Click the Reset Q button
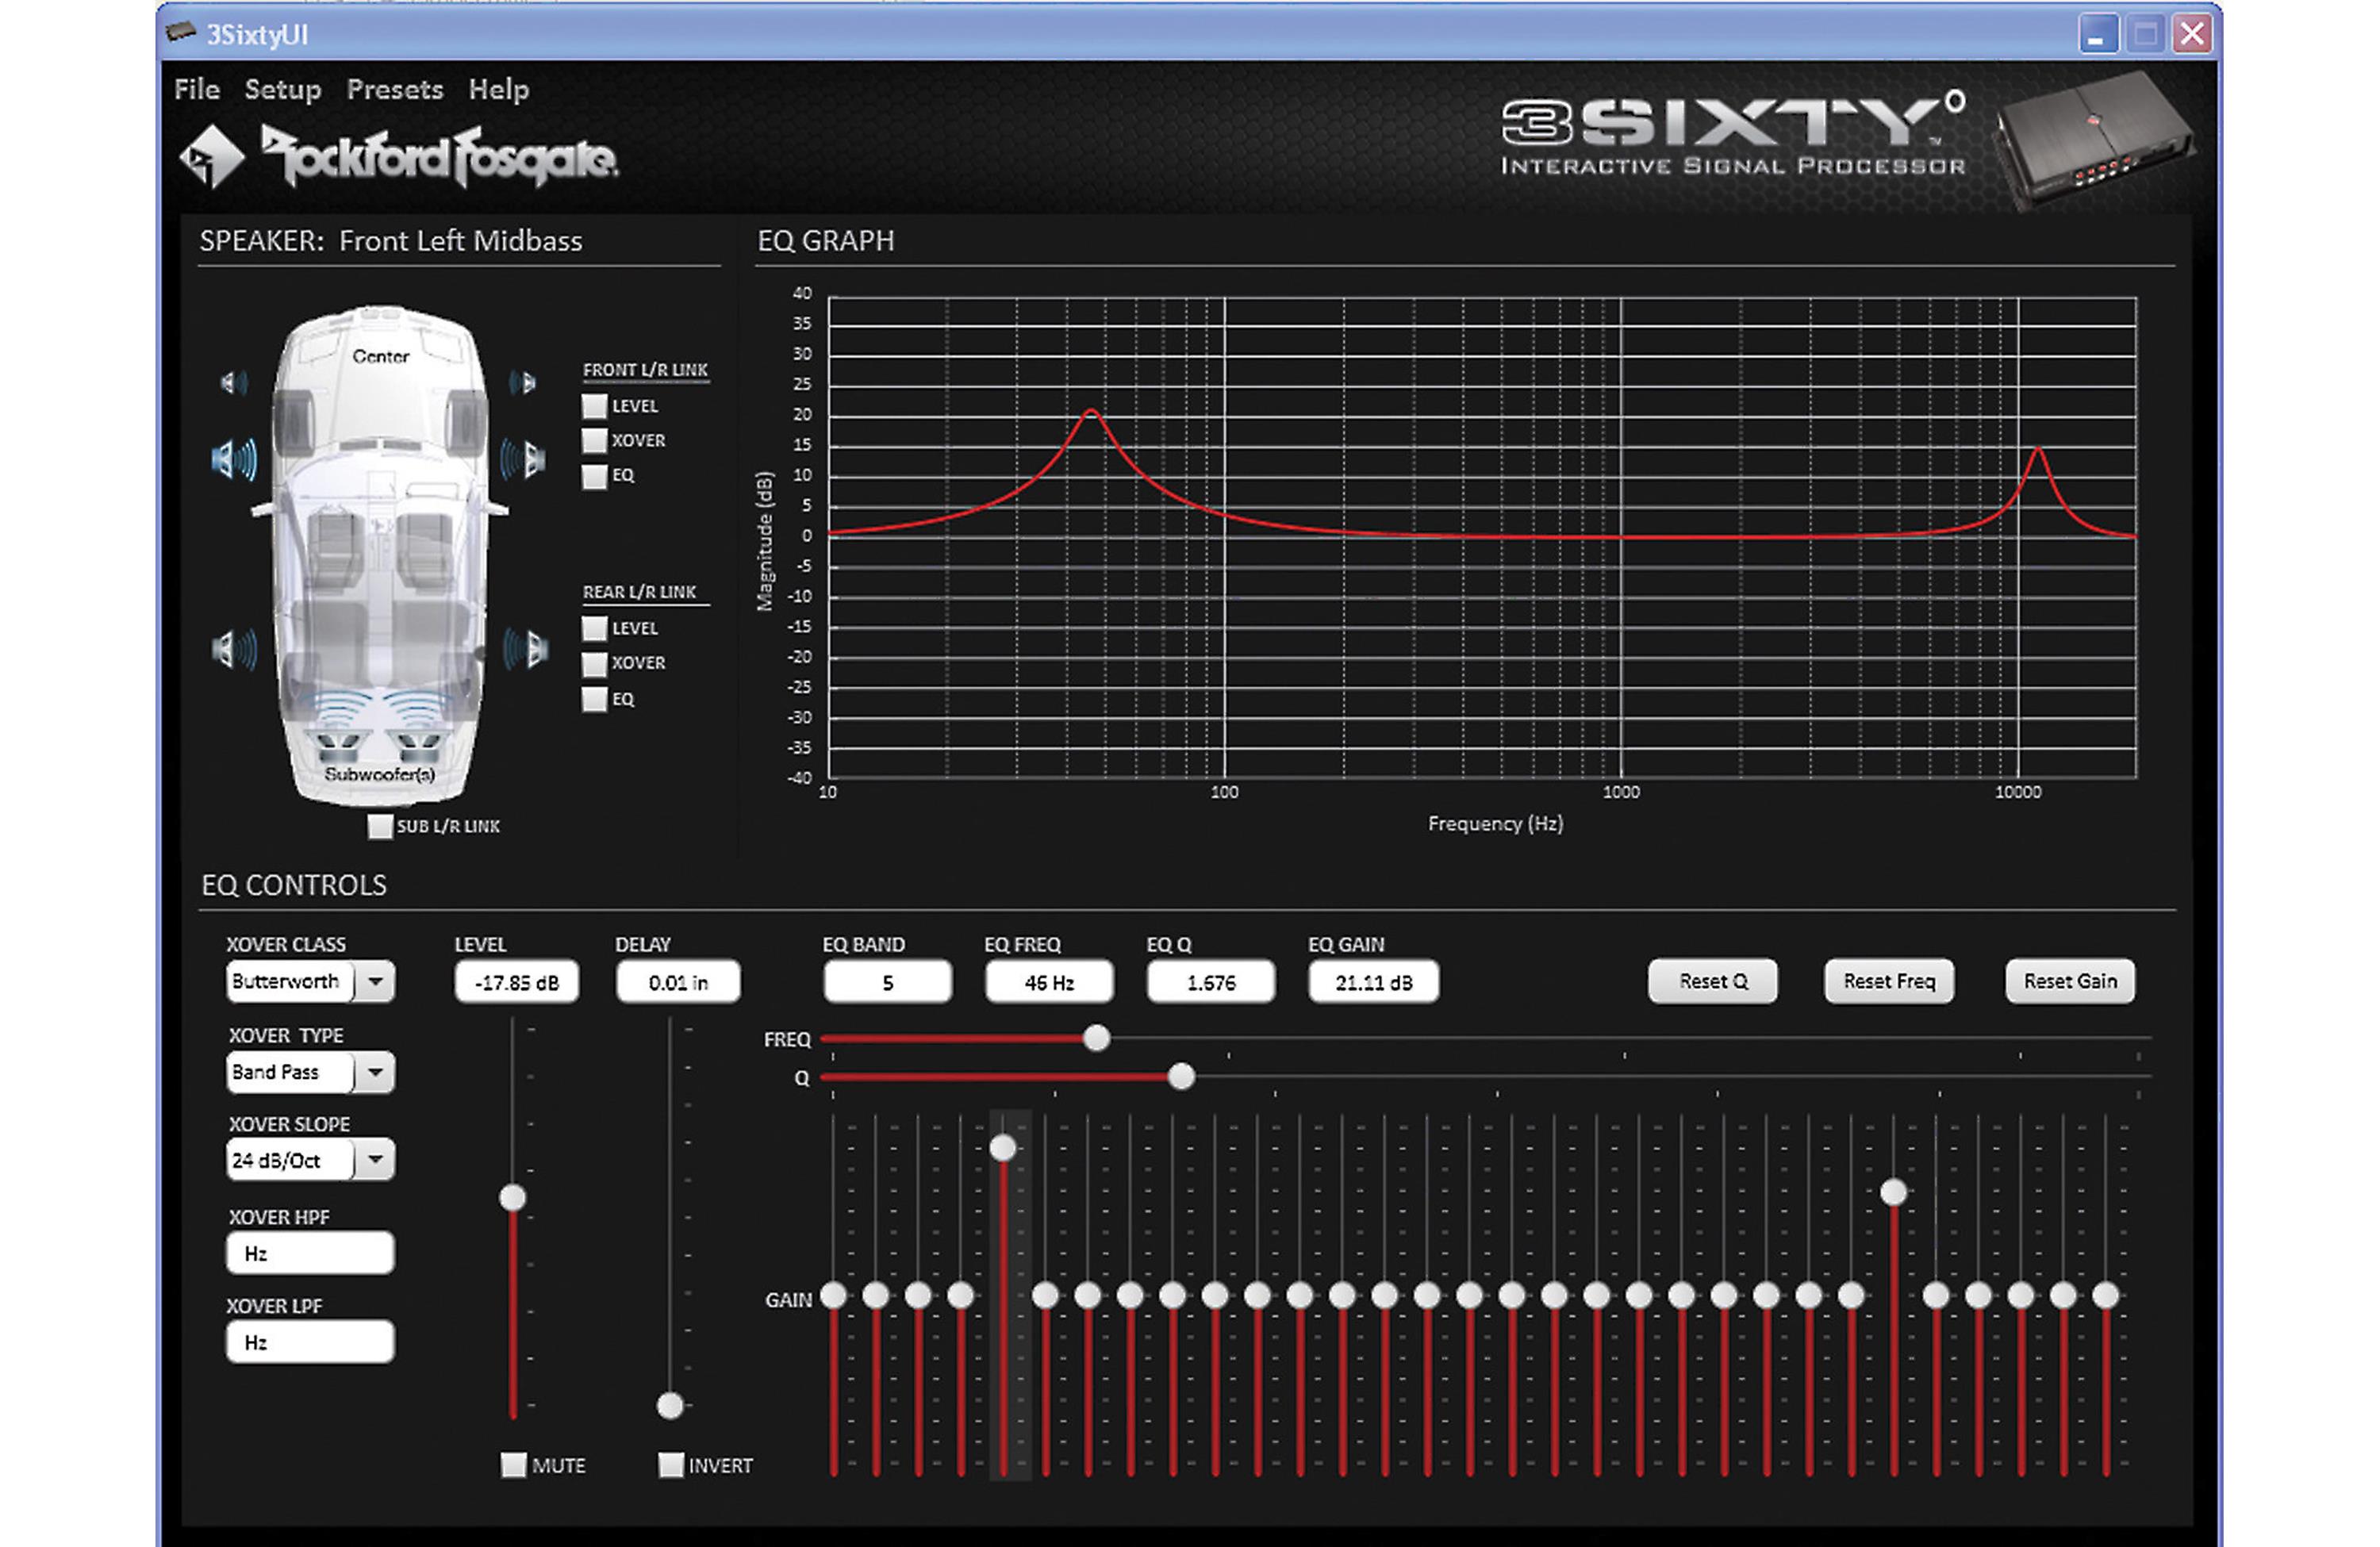The height and width of the screenshot is (1547, 2380). (1713, 981)
